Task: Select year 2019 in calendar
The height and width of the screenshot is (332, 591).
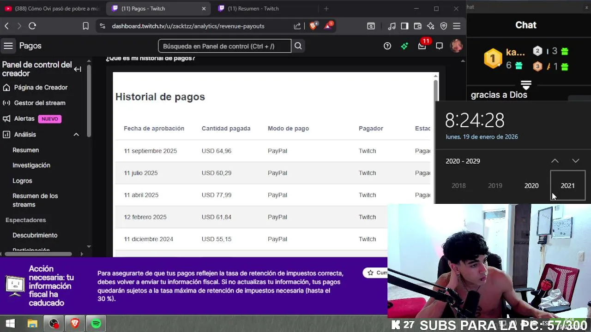Action: click(x=495, y=185)
